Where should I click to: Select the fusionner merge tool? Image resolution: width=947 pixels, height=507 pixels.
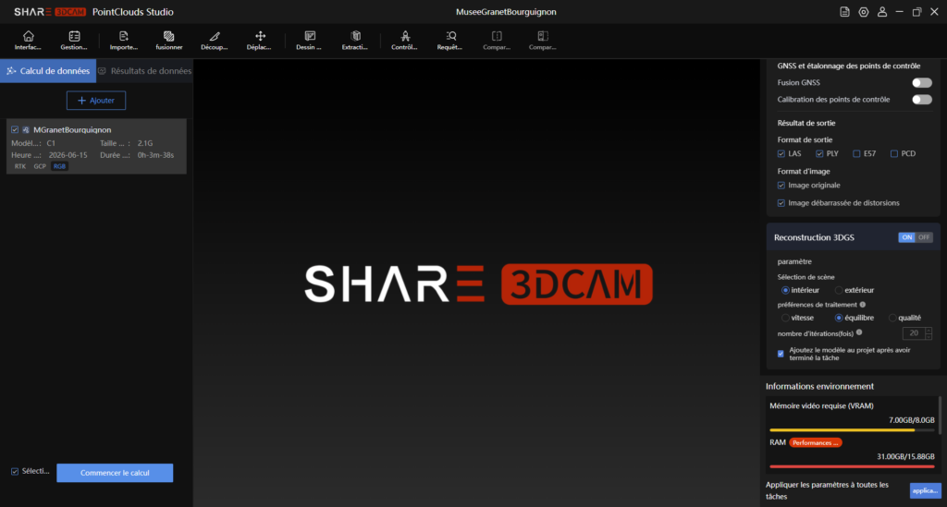[x=169, y=41]
